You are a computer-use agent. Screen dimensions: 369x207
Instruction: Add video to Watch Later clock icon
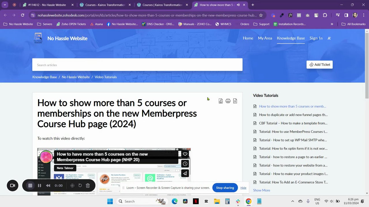(x=185, y=164)
